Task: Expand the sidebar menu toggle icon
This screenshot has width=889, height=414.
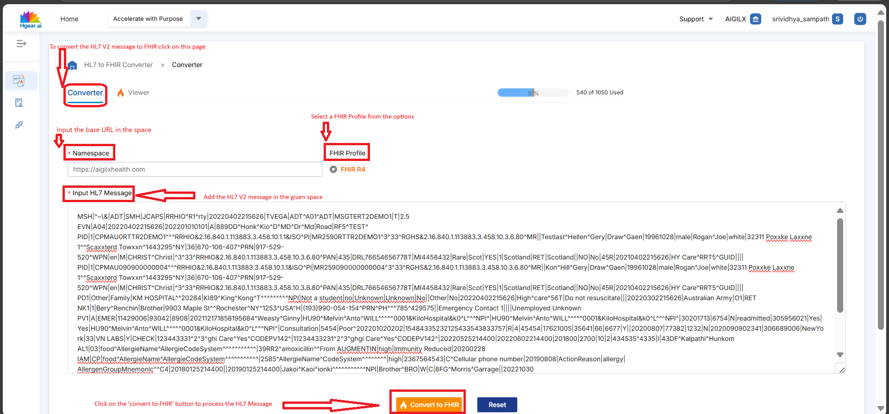Action: click(21, 43)
